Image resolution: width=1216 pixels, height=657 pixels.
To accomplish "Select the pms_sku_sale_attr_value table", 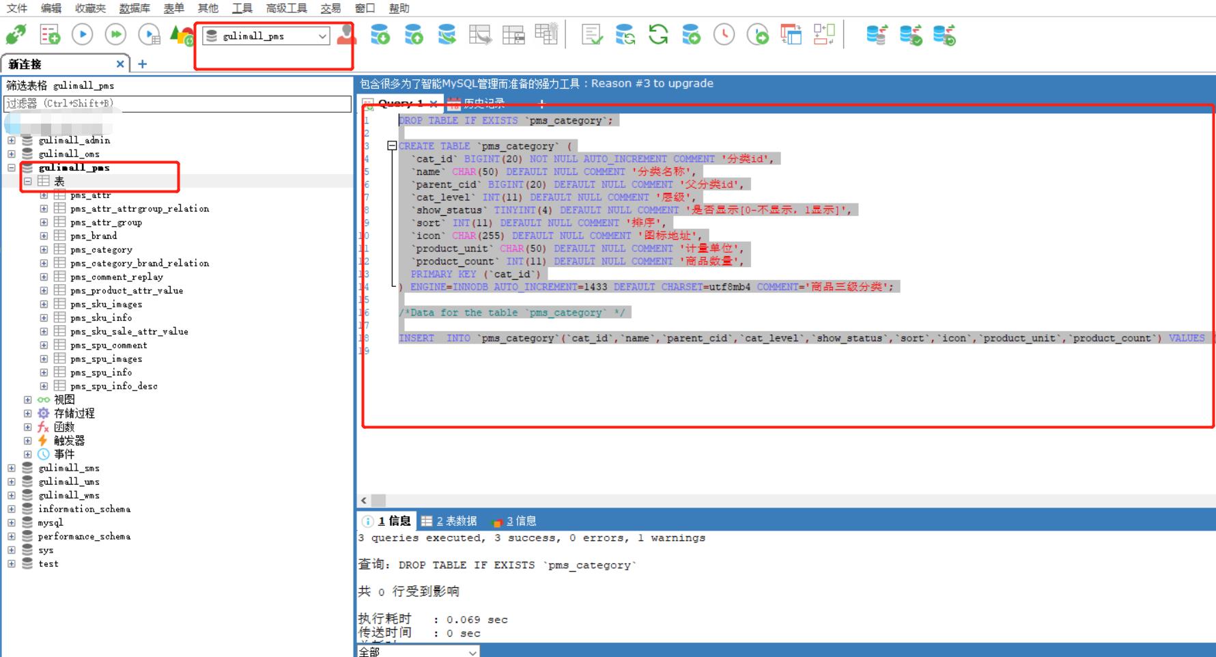I will [x=129, y=331].
